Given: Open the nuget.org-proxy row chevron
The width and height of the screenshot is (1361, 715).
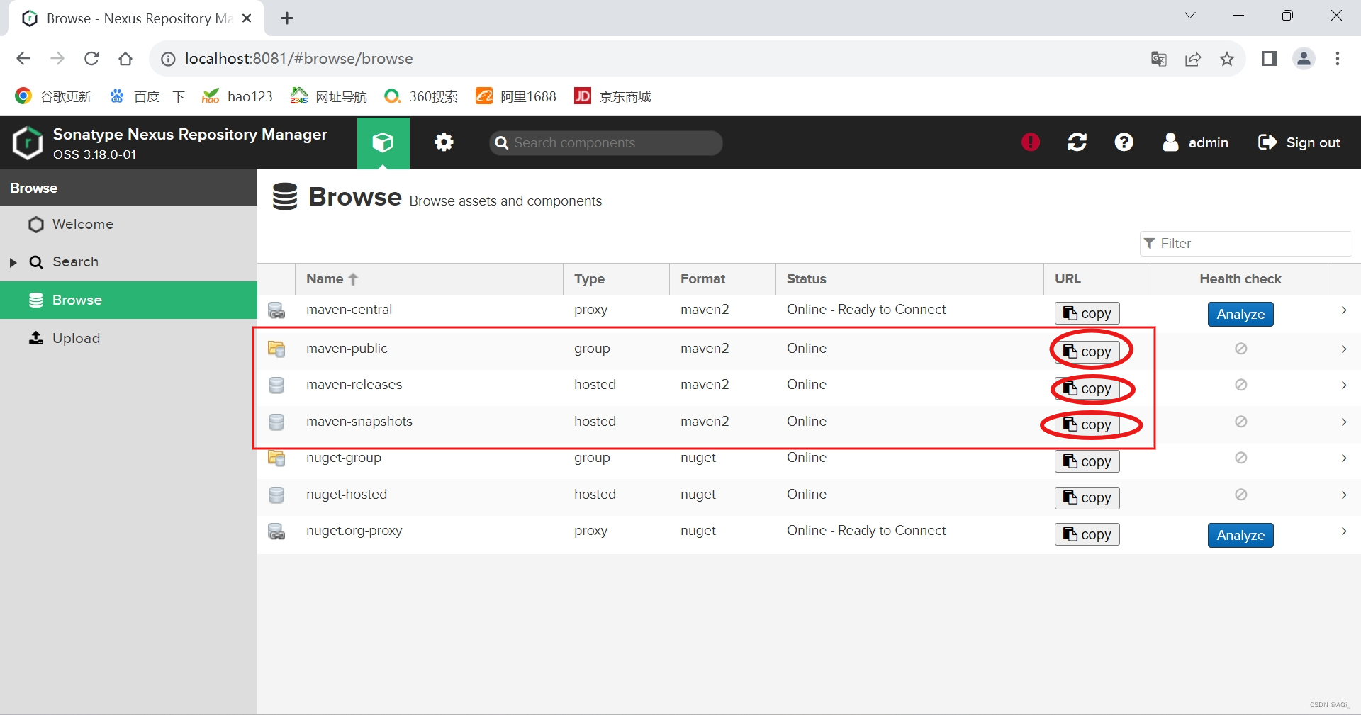Looking at the screenshot, I should click(1344, 531).
